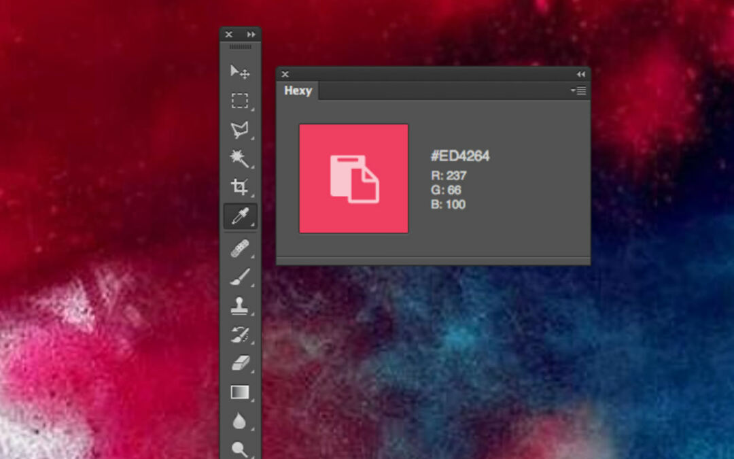Select the Move tool
Viewport: 734px width, 459px height.
(240, 71)
